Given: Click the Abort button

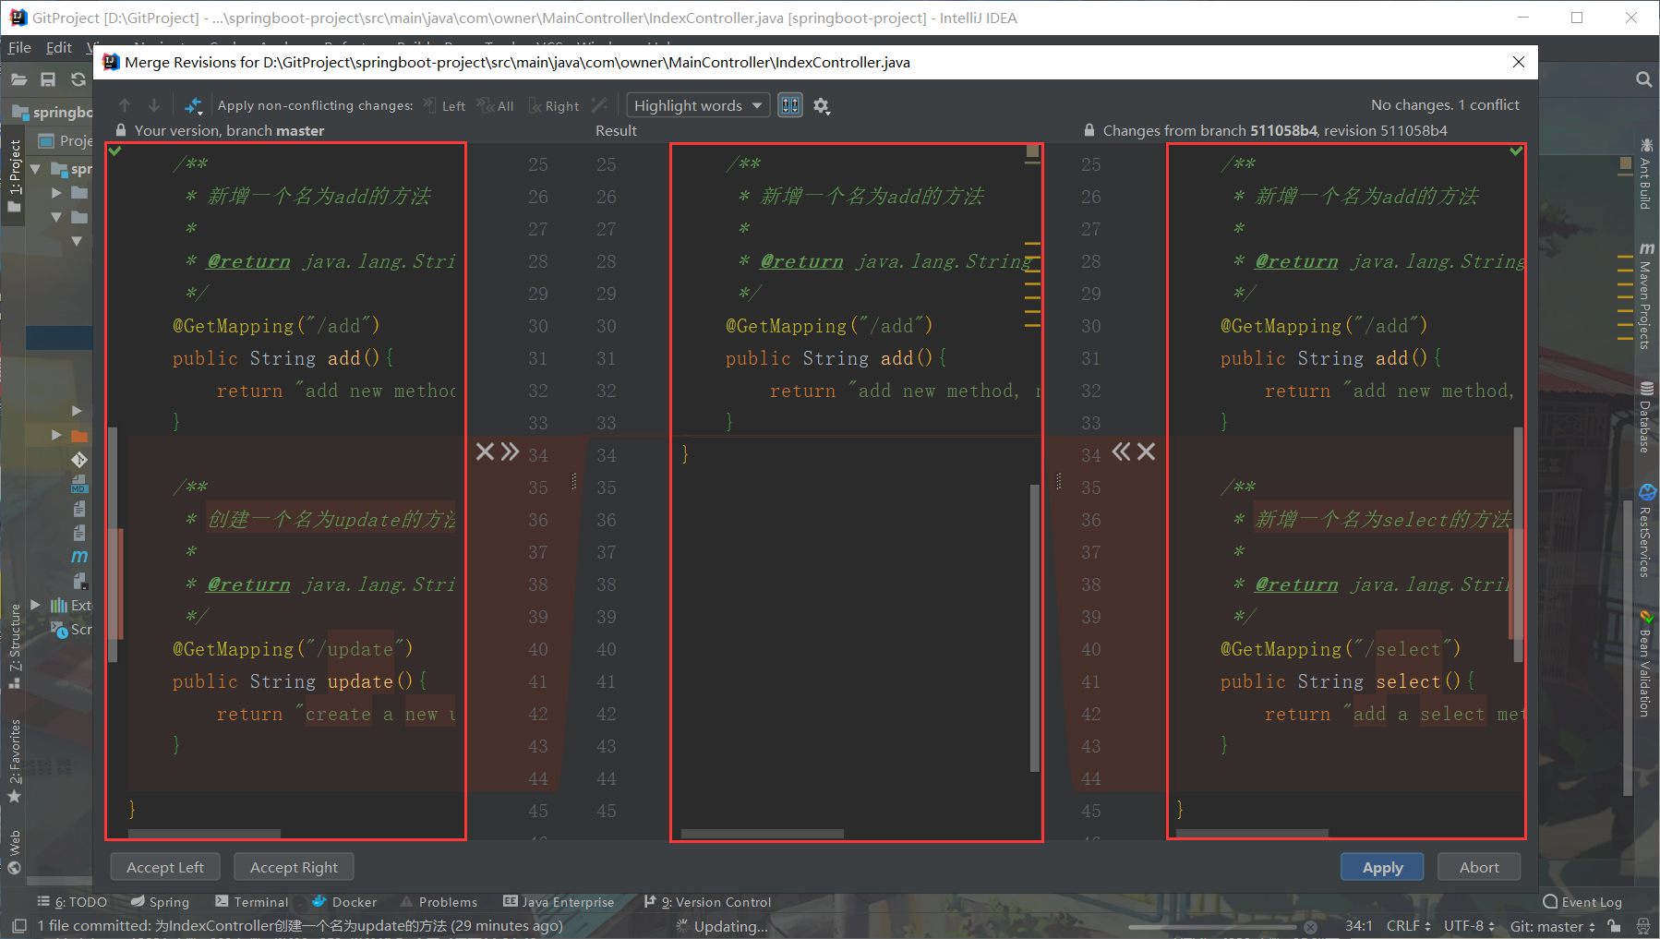Looking at the screenshot, I should tap(1478, 866).
